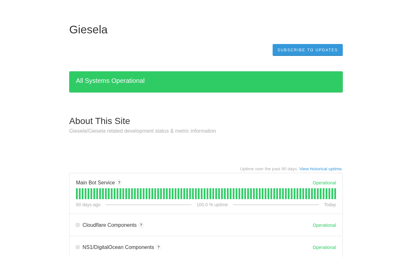Click help icon beside Main Bot Service
This screenshot has width=412, height=257.
click(x=119, y=182)
